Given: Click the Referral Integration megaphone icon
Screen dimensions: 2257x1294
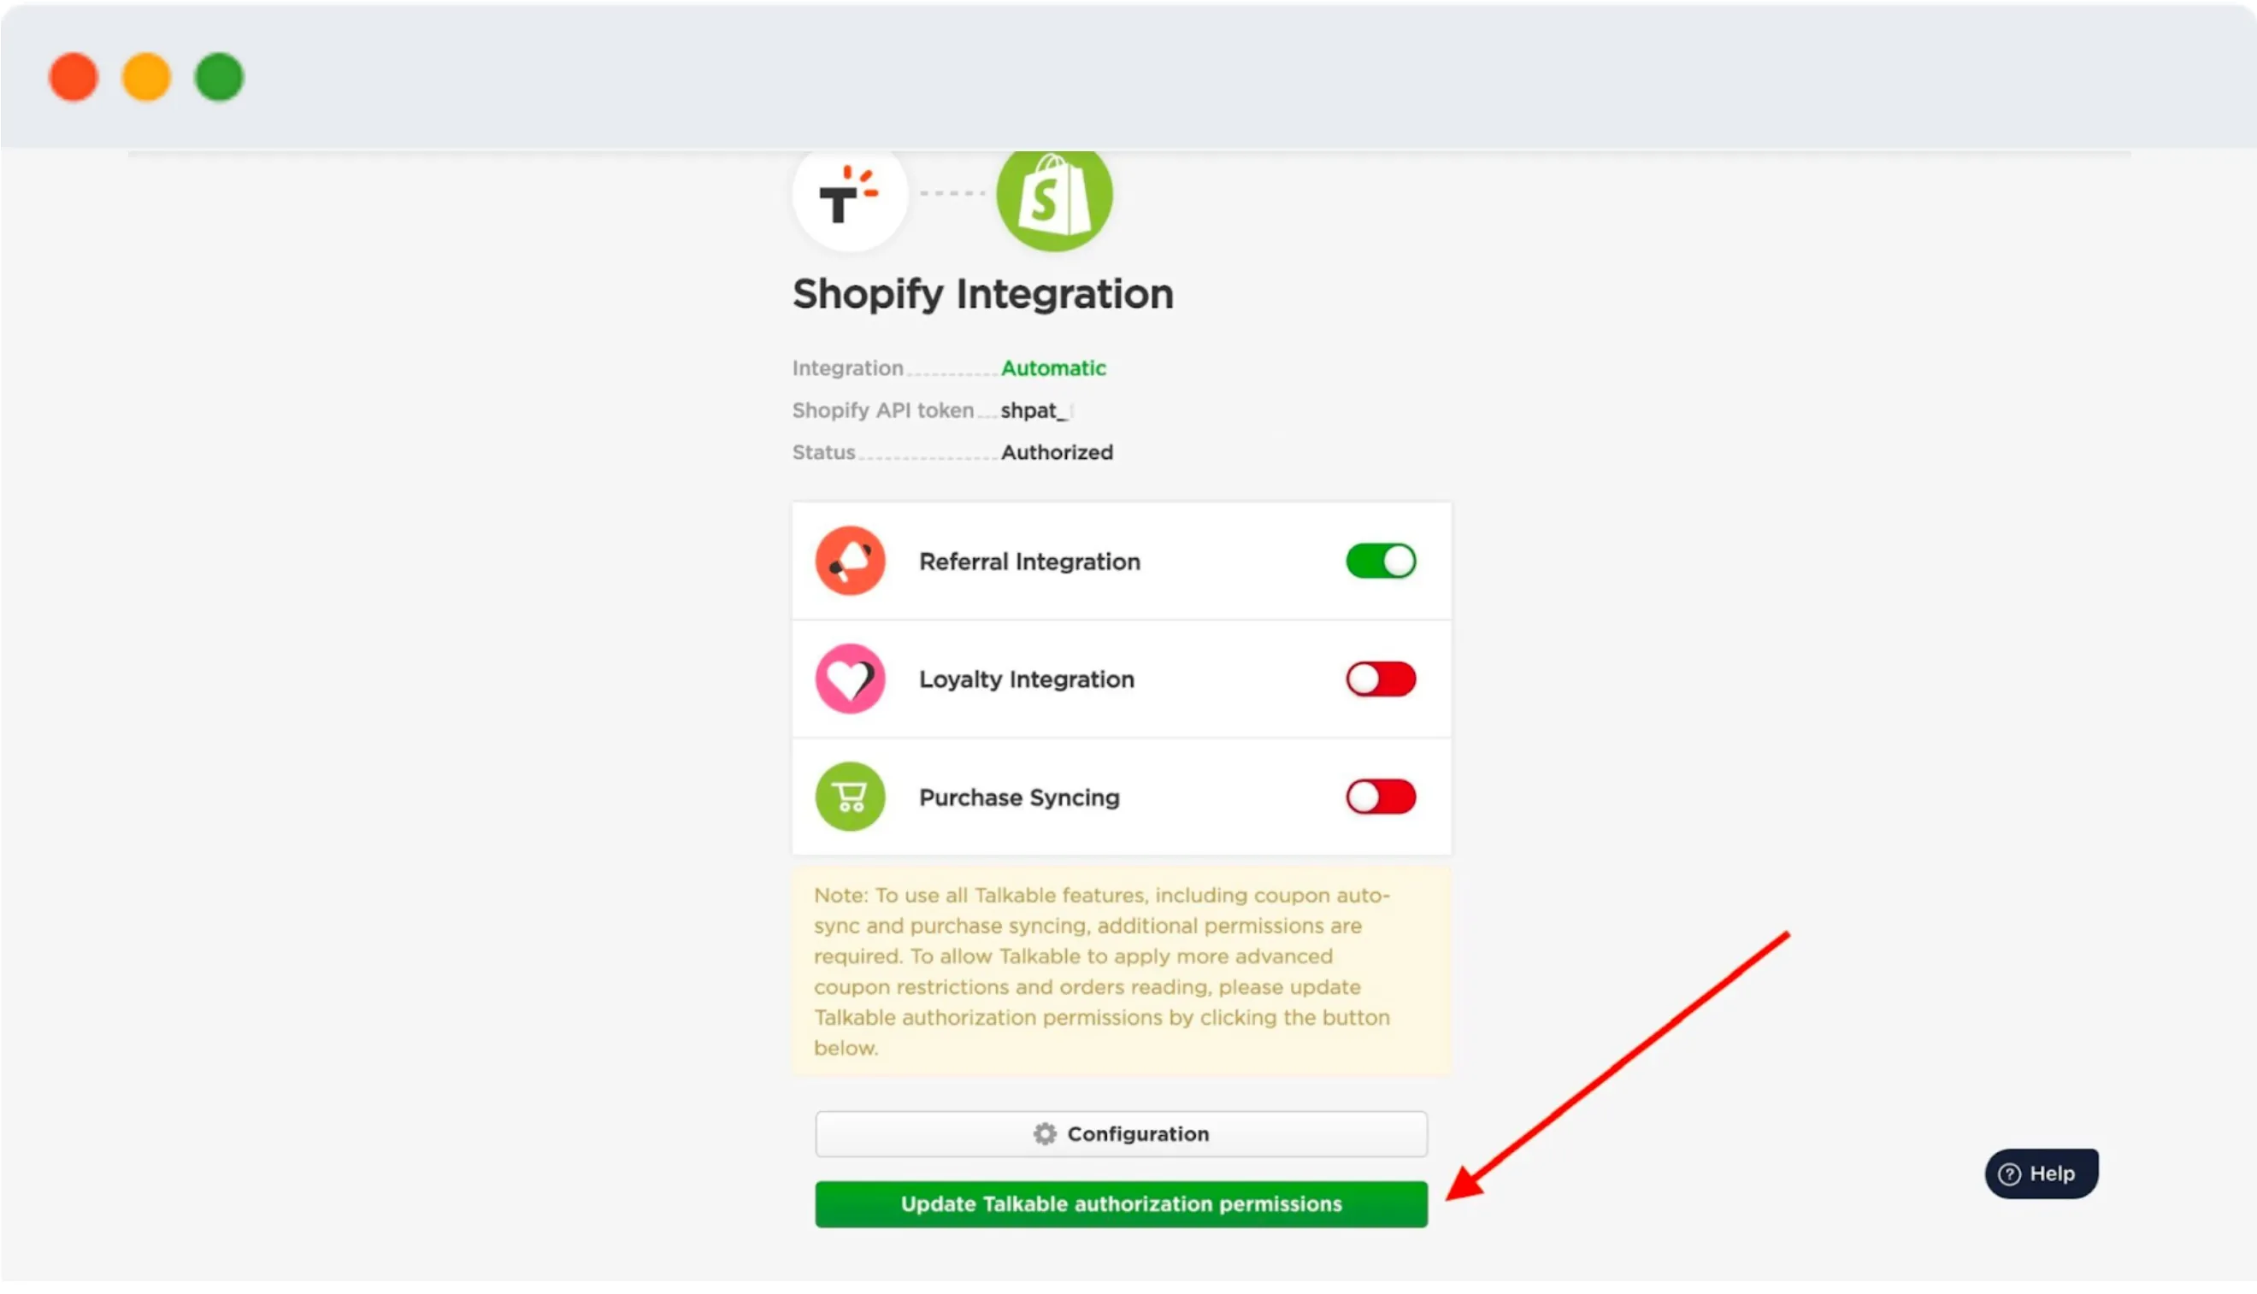Looking at the screenshot, I should click(x=850, y=561).
